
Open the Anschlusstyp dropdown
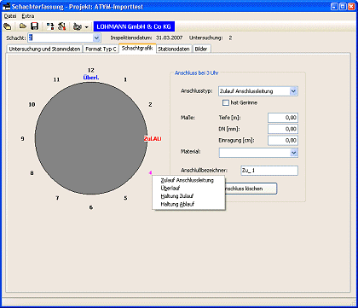293,91
